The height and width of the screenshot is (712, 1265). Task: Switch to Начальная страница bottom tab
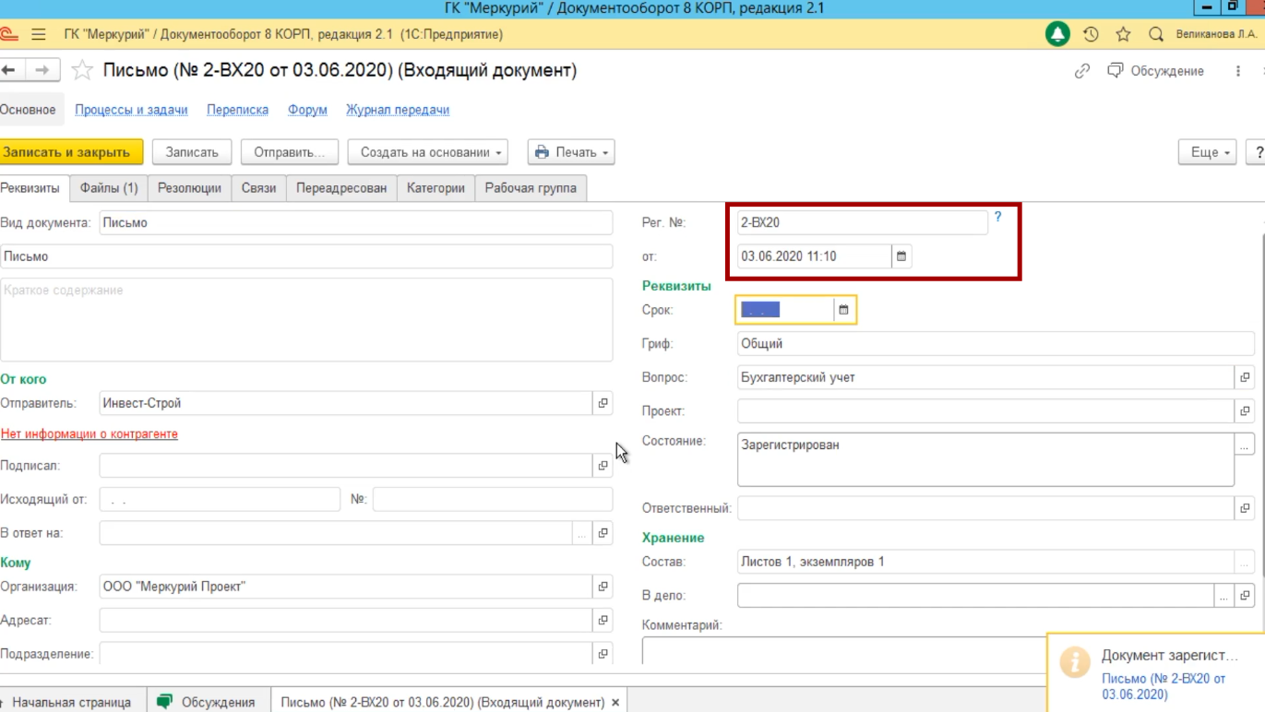[x=70, y=702]
